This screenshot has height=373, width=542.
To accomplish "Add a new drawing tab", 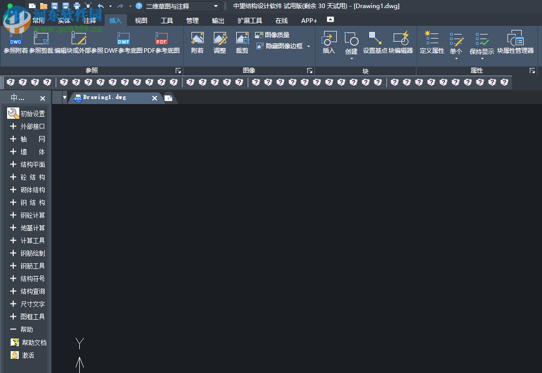I will point(169,98).
